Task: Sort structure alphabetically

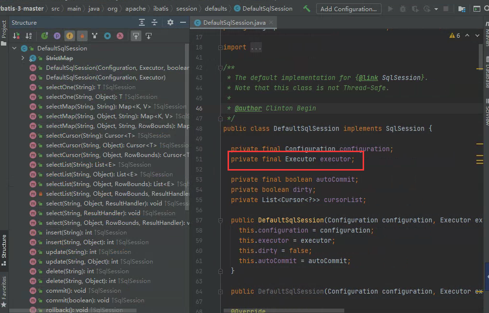Action: [x=29, y=36]
